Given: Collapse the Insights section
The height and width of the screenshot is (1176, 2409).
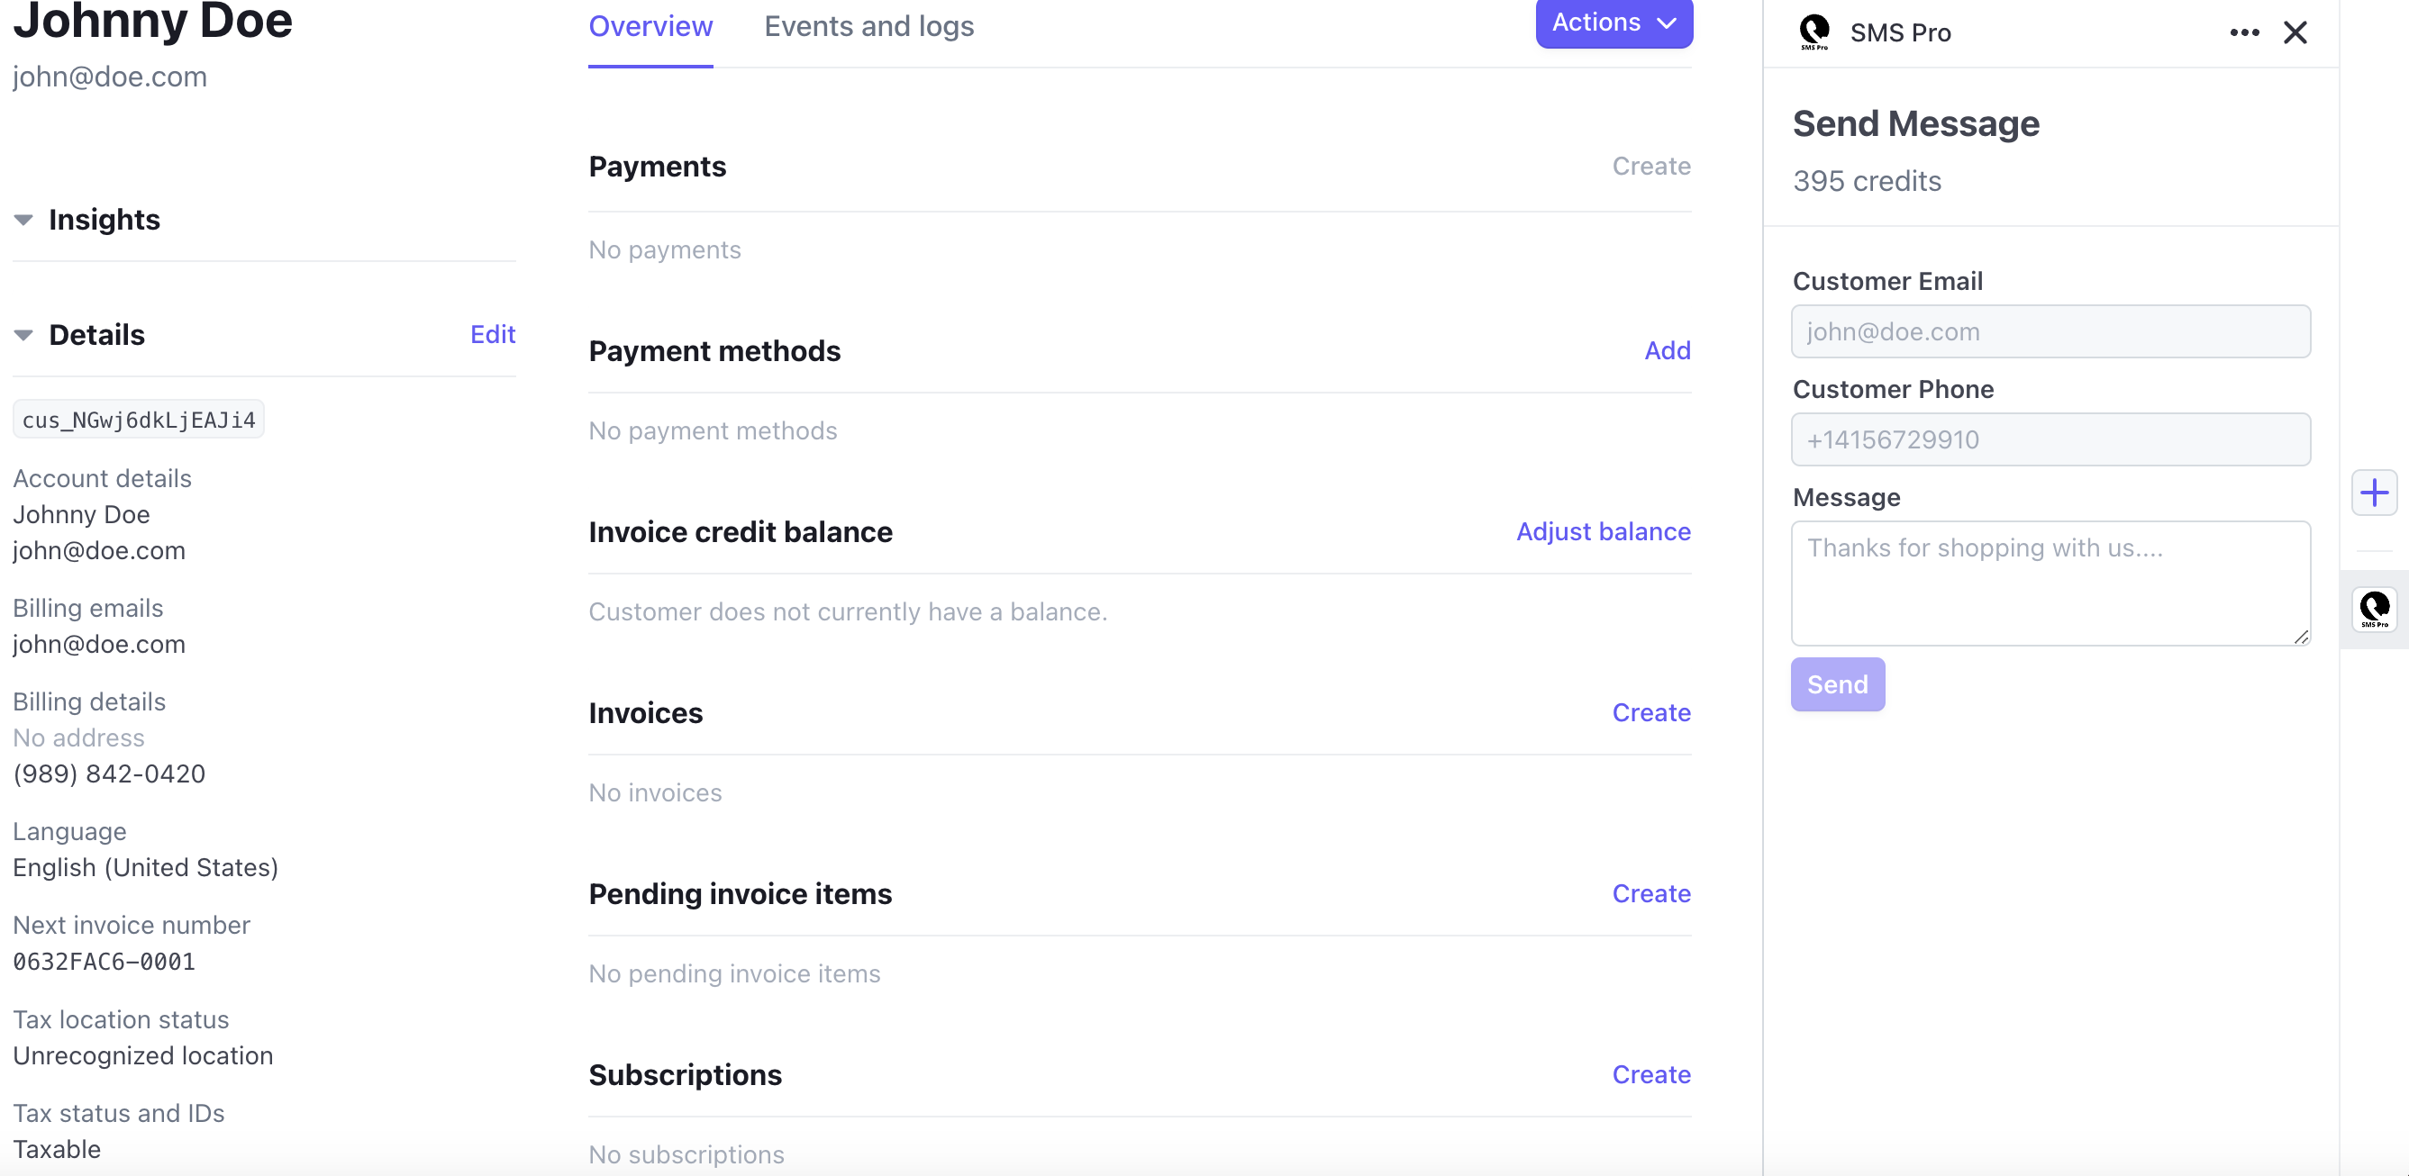Looking at the screenshot, I should 23,219.
